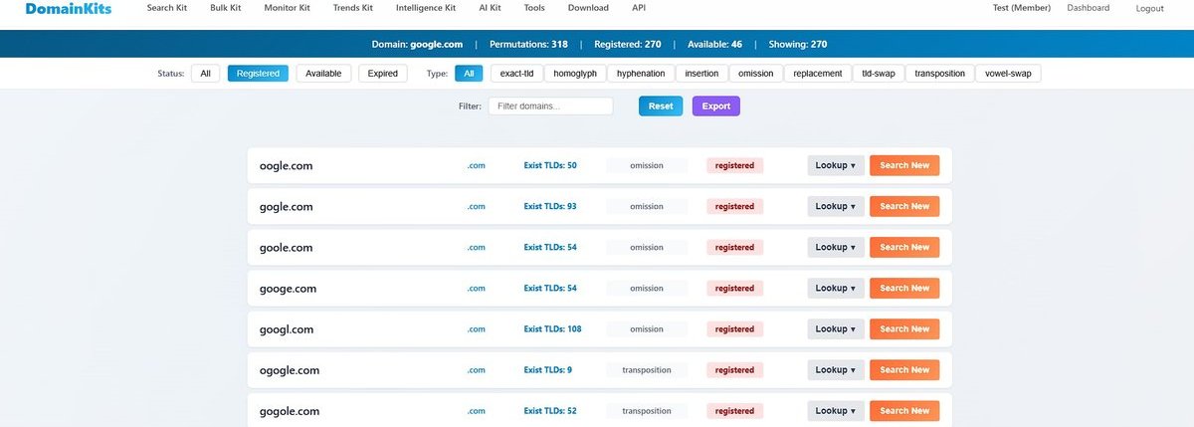Open the AI Kit menu
The width and height of the screenshot is (1194, 427).
click(x=489, y=8)
